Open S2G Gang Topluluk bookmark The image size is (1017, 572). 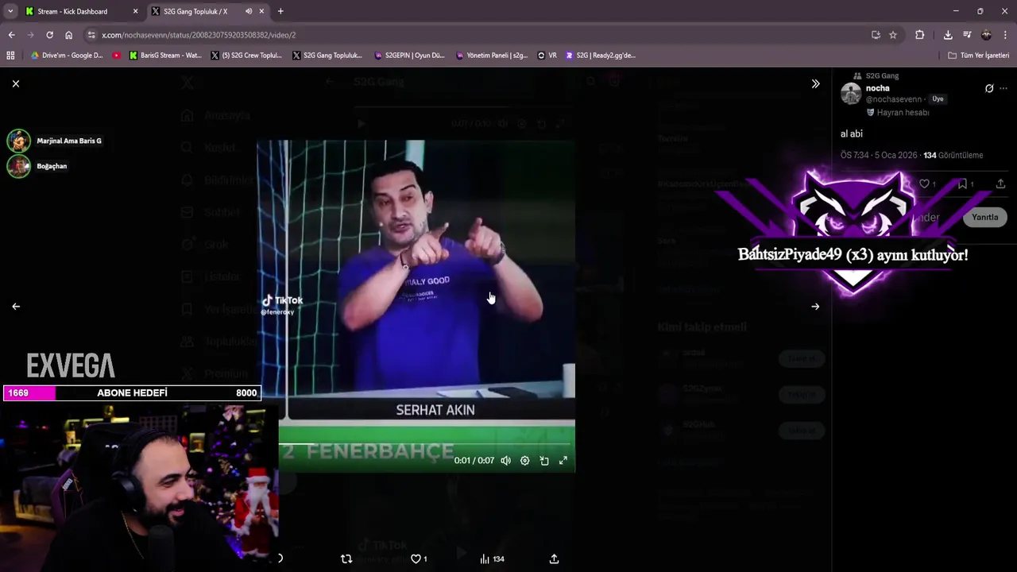tap(327, 56)
